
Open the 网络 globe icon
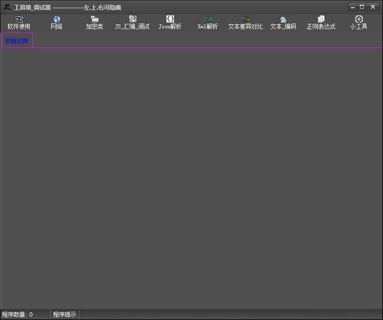click(57, 20)
